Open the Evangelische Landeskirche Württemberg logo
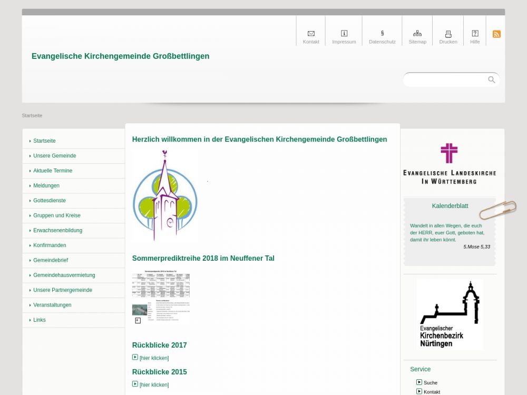527x395 pixels. [449, 163]
